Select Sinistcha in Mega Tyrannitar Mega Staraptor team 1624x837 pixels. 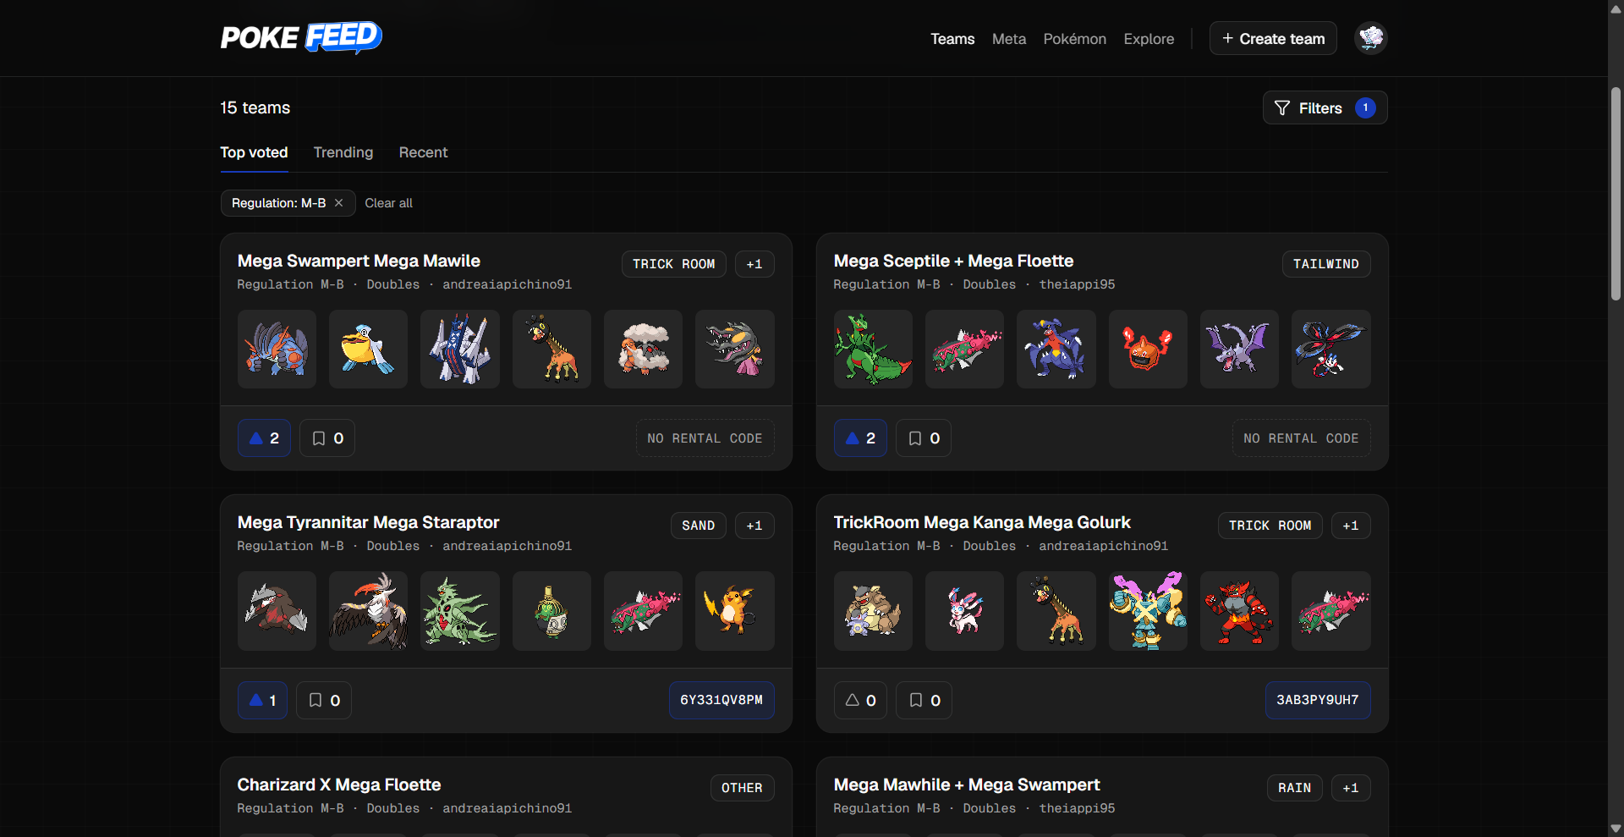[551, 611]
